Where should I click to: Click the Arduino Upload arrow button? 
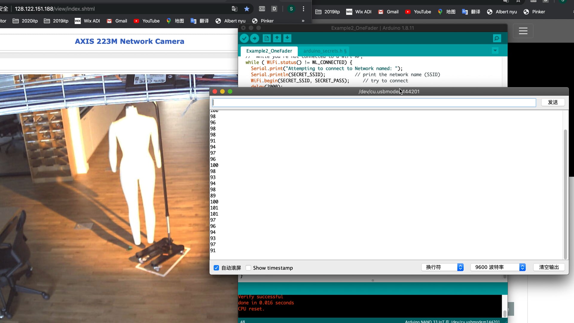click(x=254, y=38)
